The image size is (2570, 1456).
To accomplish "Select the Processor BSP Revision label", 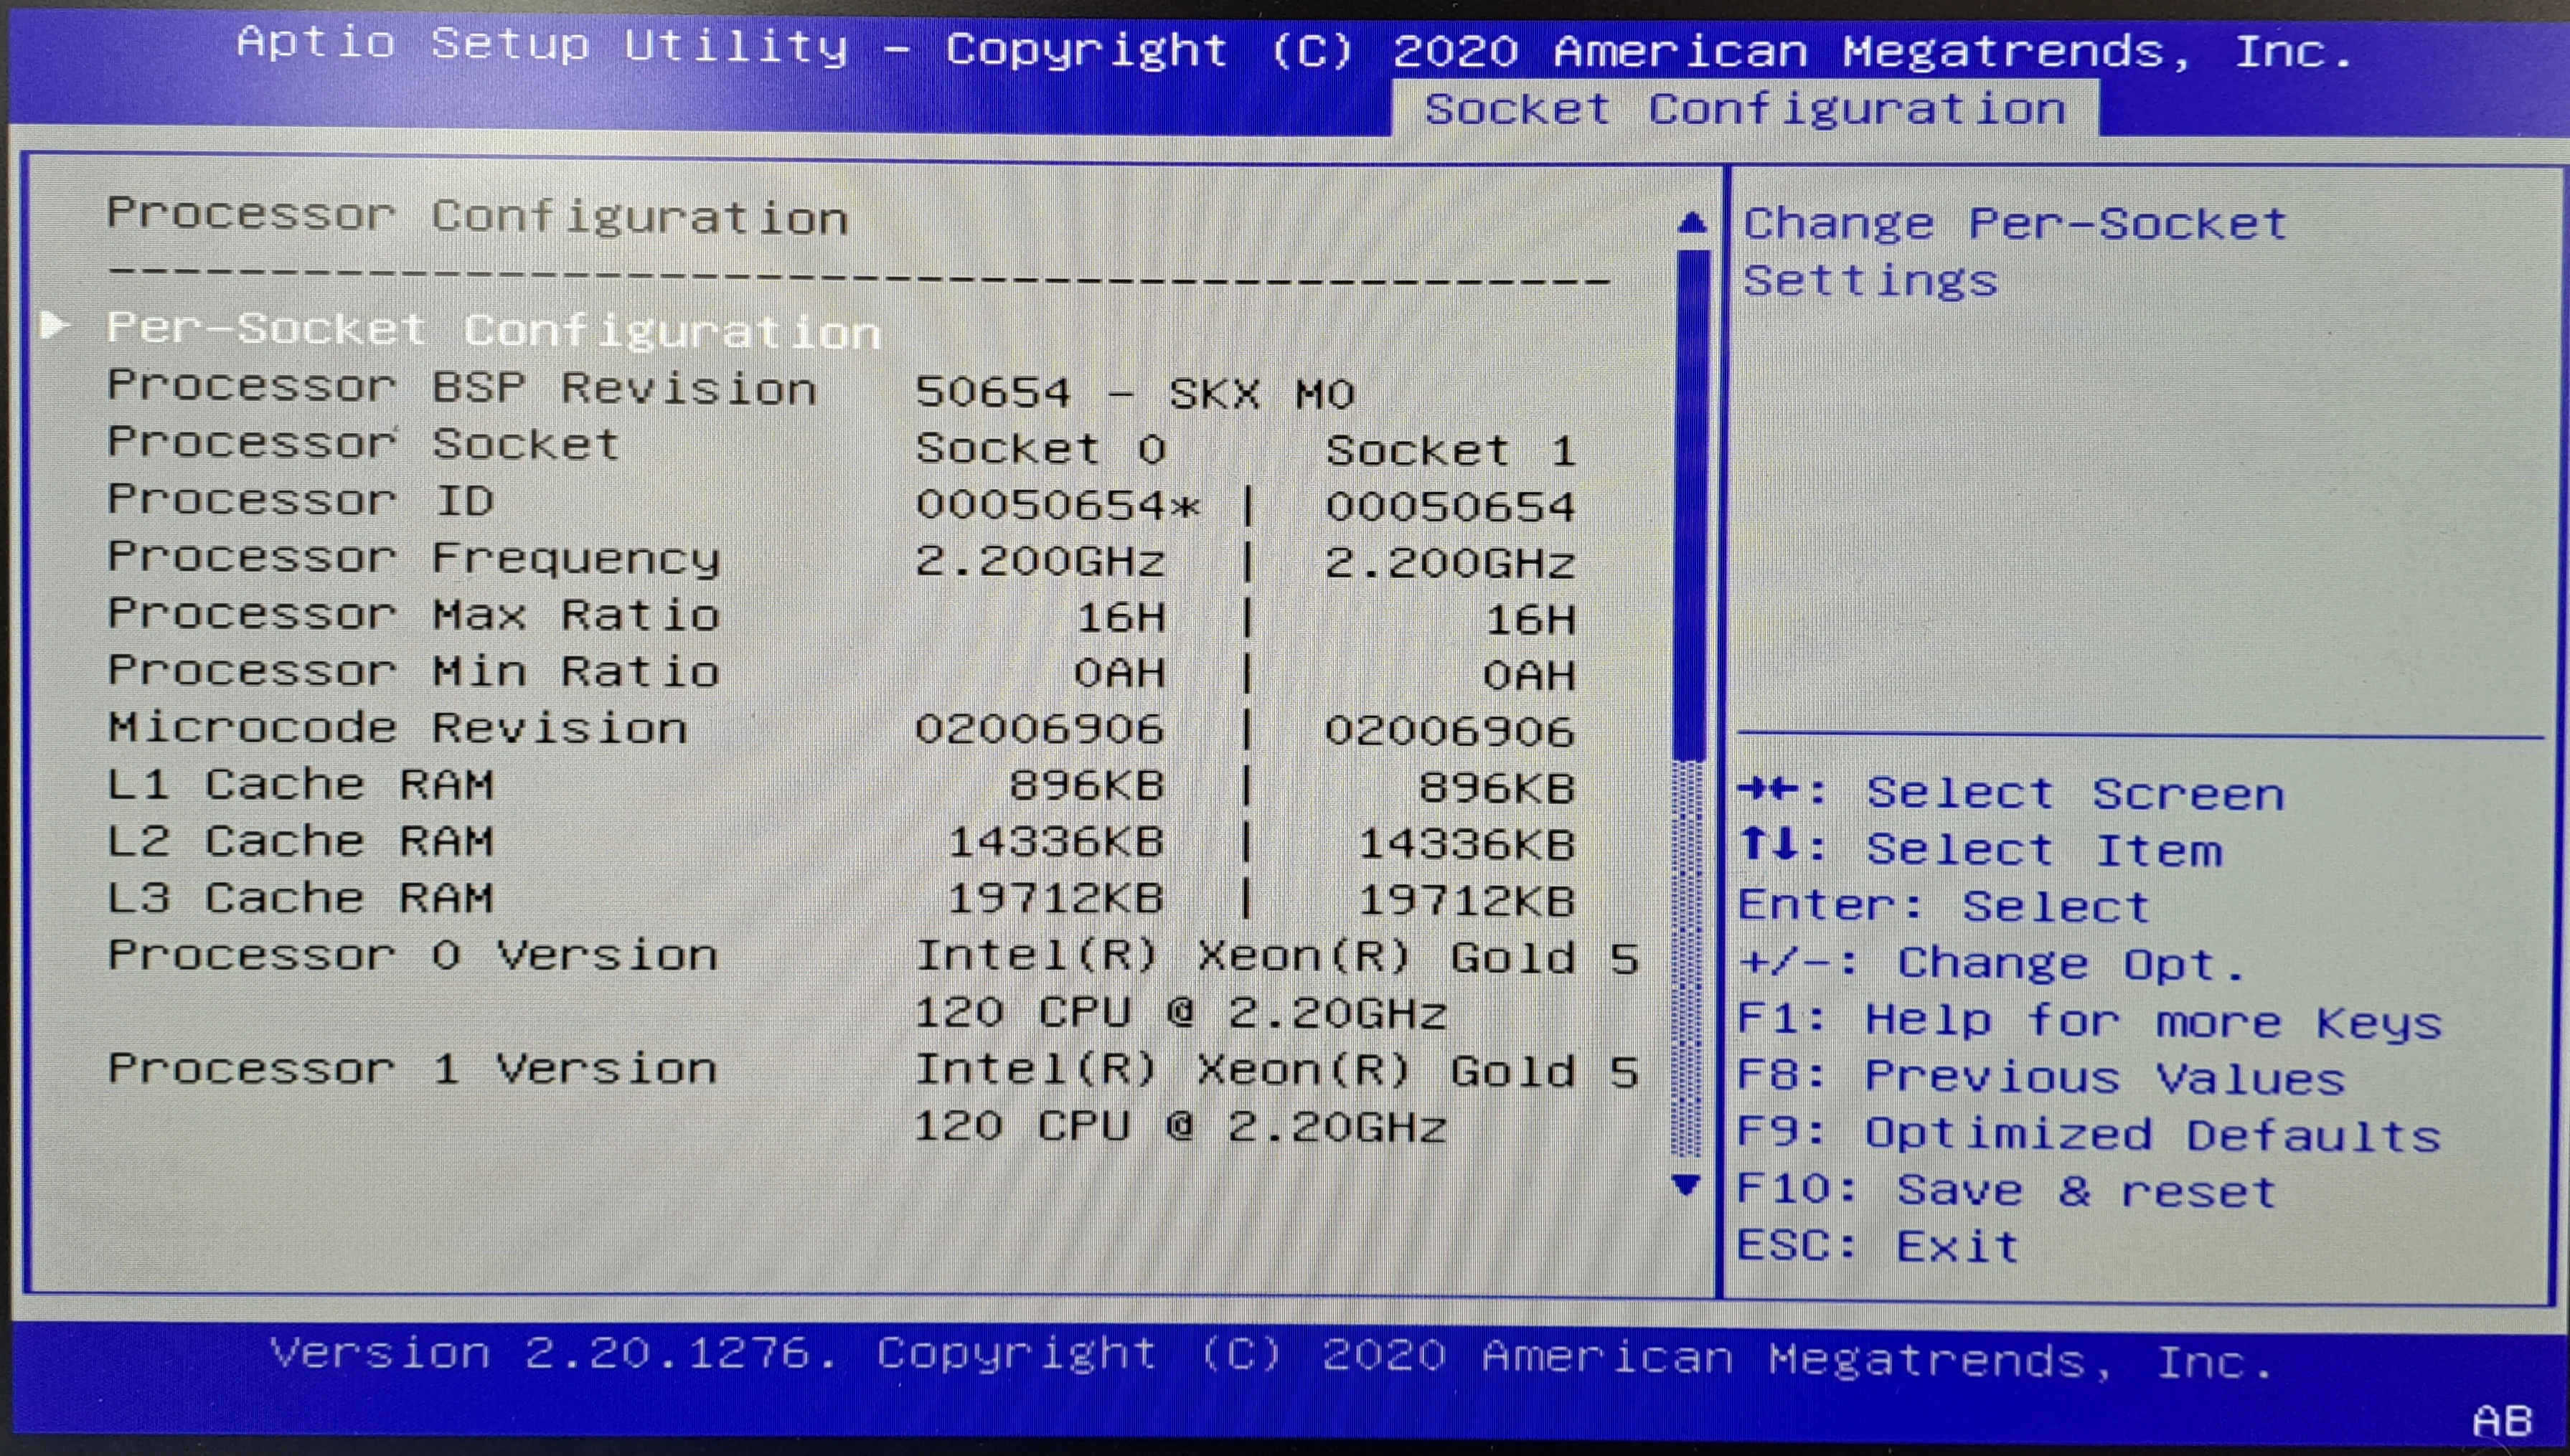I will [x=462, y=387].
